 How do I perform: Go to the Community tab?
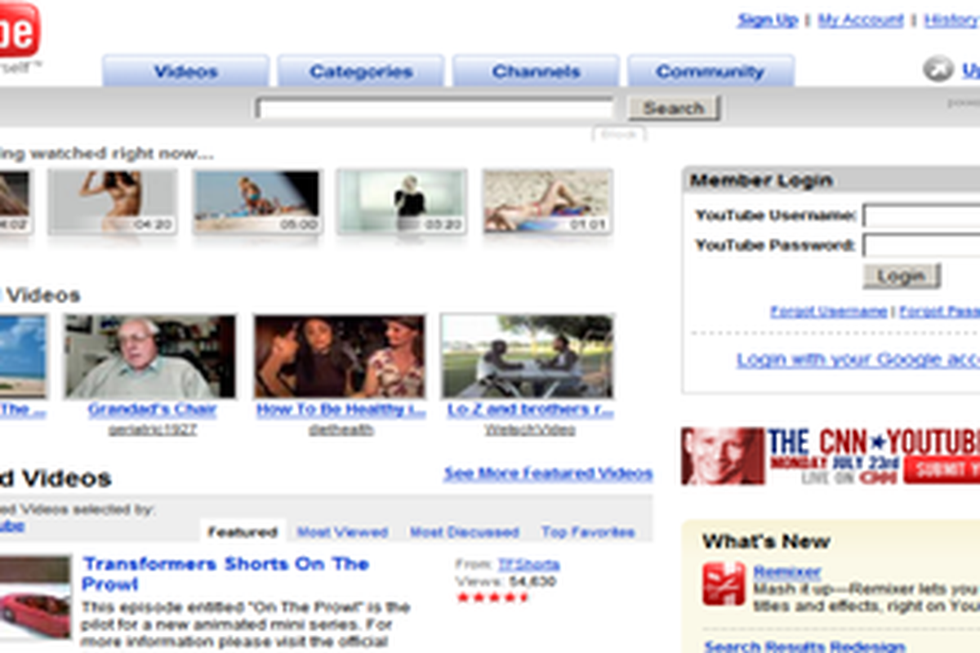point(710,72)
